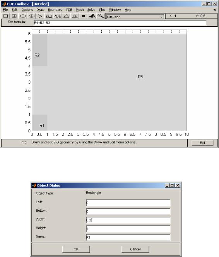This screenshot has height=257, width=219.
Task: Select the centered ellipse draw tool
Action: 31,16
